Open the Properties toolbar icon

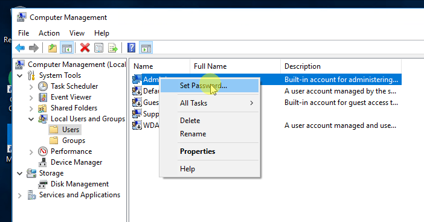click(98, 48)
